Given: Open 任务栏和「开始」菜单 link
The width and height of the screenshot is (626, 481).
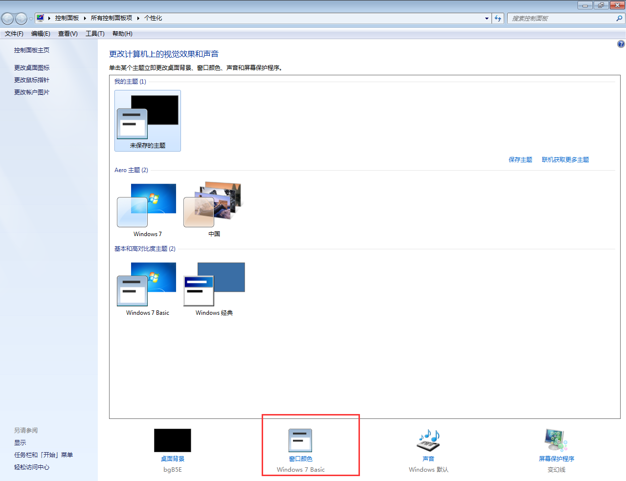Looking at the screenshot, I should pos(44,455).
